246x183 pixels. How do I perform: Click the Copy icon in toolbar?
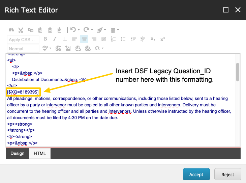[31, 30]
